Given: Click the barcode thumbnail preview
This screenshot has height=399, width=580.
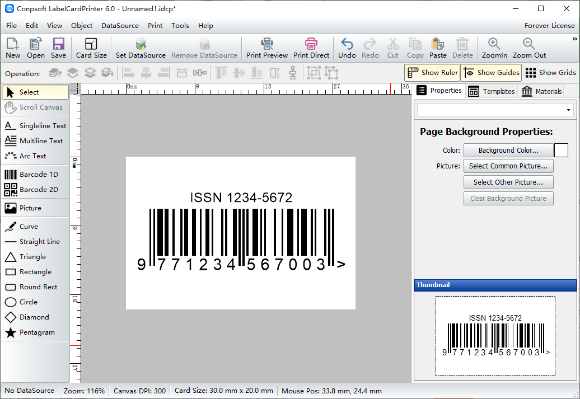Looking at the screenshot, I should click(x=495, y=336).
